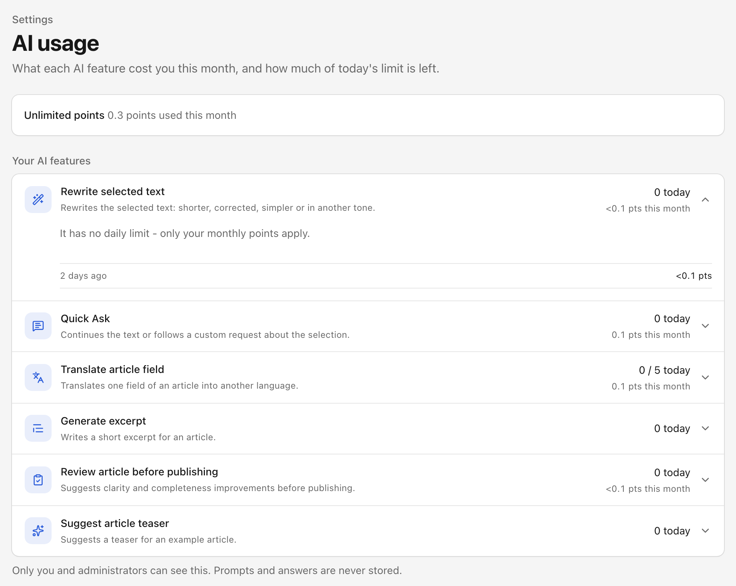This screenshot has height=586, width=736.
Task: Click 'Translates one field of an article' description
Action: click(x=180, y=386)
